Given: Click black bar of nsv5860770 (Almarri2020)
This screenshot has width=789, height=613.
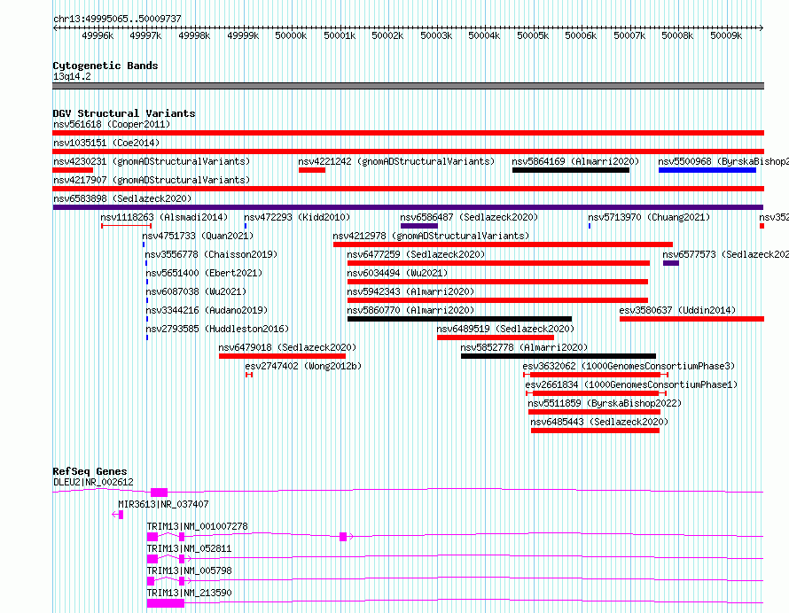Looking at the screenshot, I should 459,319.
